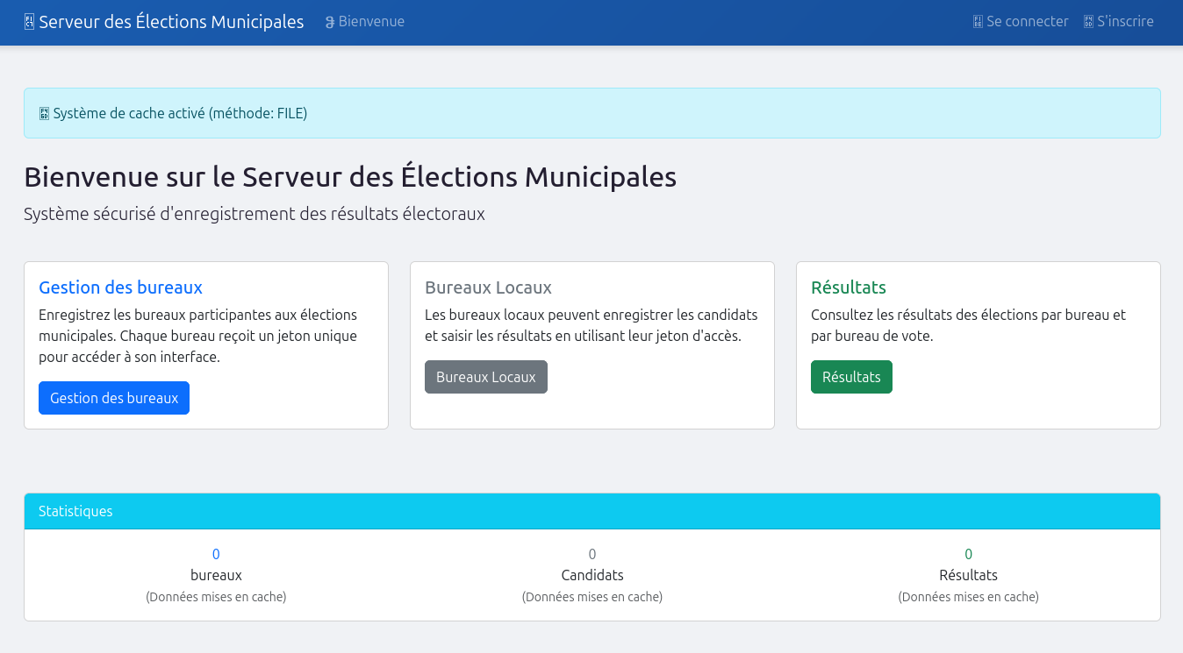Open the Se connecter nav link
This screenshot has width=1183, height=653.
click(x=1027, y=22)
